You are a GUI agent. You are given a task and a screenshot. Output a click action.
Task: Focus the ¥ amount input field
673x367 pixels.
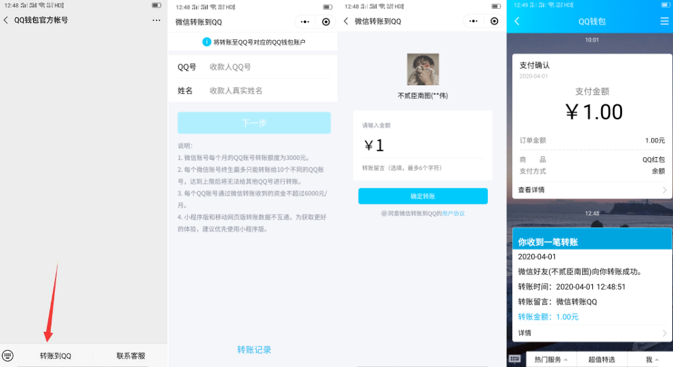pos(423,146)
